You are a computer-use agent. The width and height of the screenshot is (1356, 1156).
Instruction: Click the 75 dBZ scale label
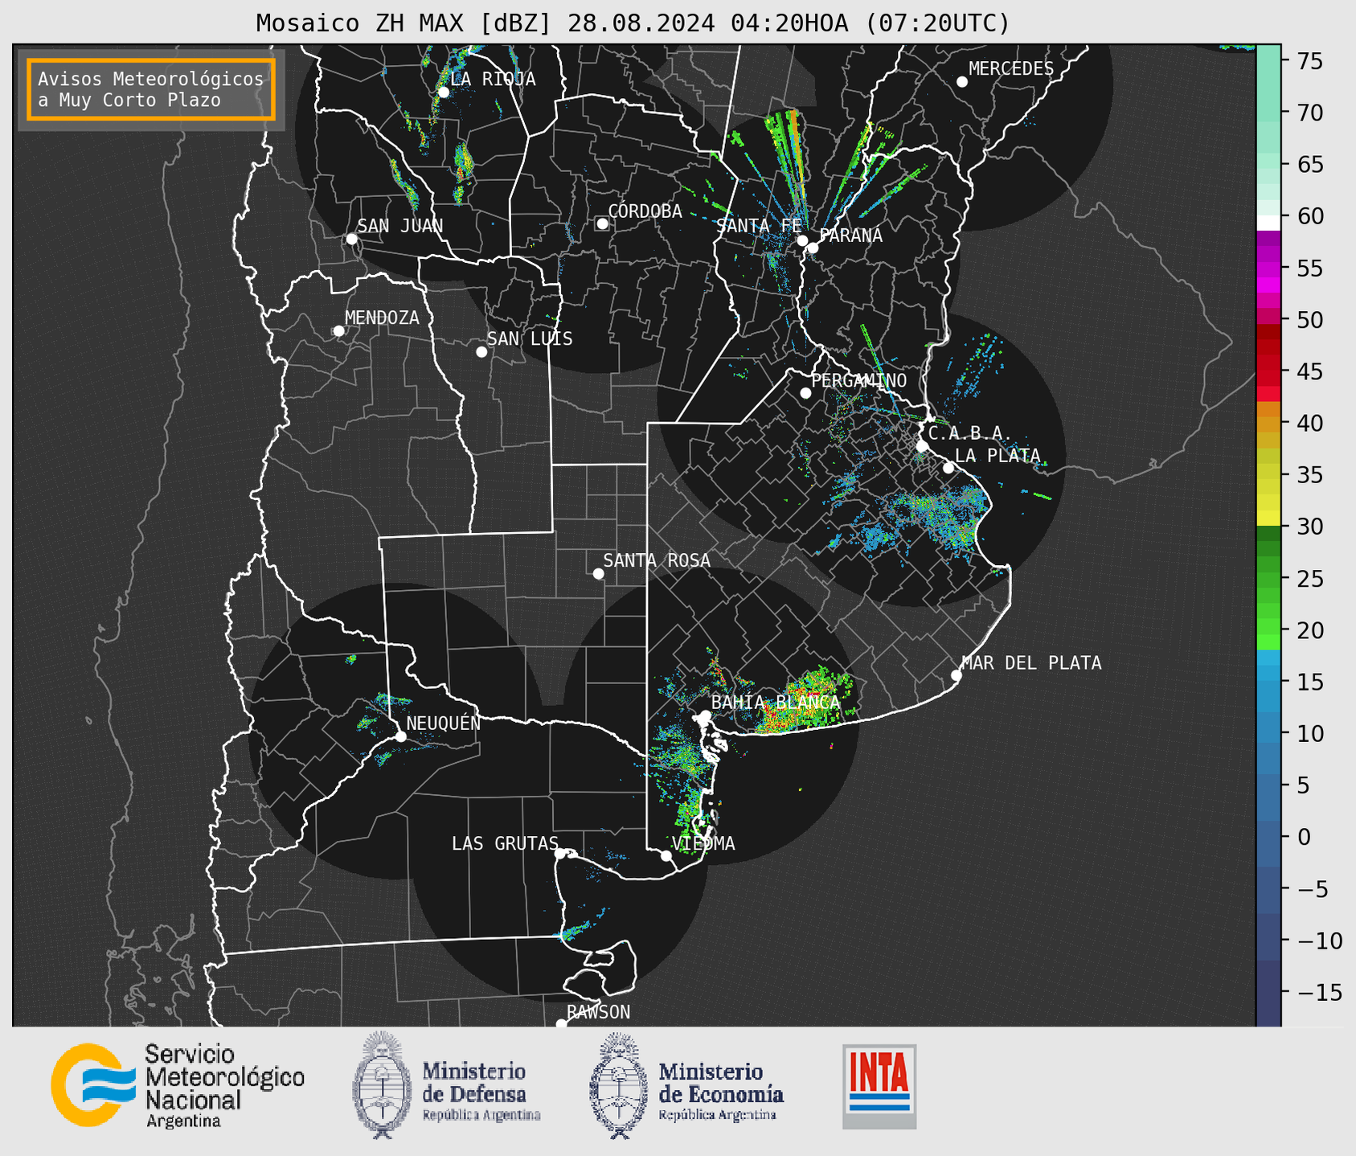tap(1309, 61)
